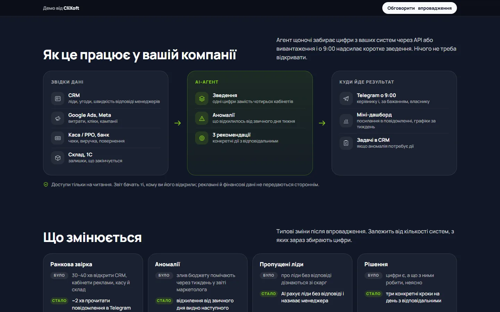Viewport: 500px width, 312px height.
Task: Click the text чеки, виручка, повернення
Action: pyautogui.click(x=97, y=141)
